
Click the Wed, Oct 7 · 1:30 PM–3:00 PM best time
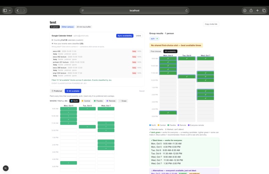pos(166,164)
